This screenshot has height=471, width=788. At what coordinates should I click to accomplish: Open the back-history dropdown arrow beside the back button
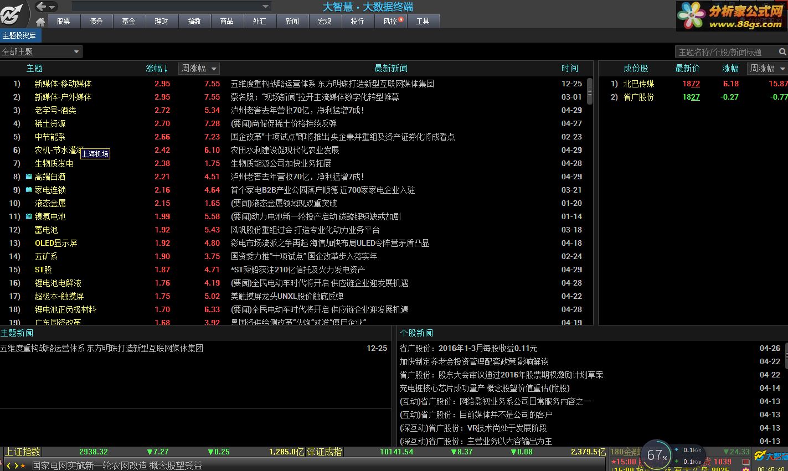(53, 7)
